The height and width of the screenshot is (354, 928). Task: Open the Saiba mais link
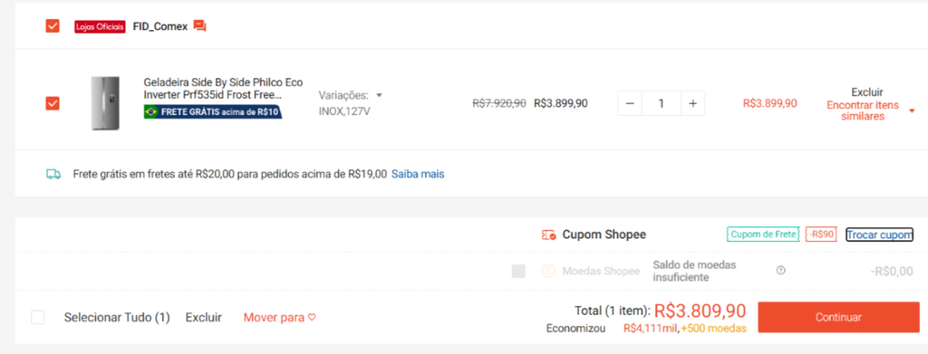click(x=418, y=174)
